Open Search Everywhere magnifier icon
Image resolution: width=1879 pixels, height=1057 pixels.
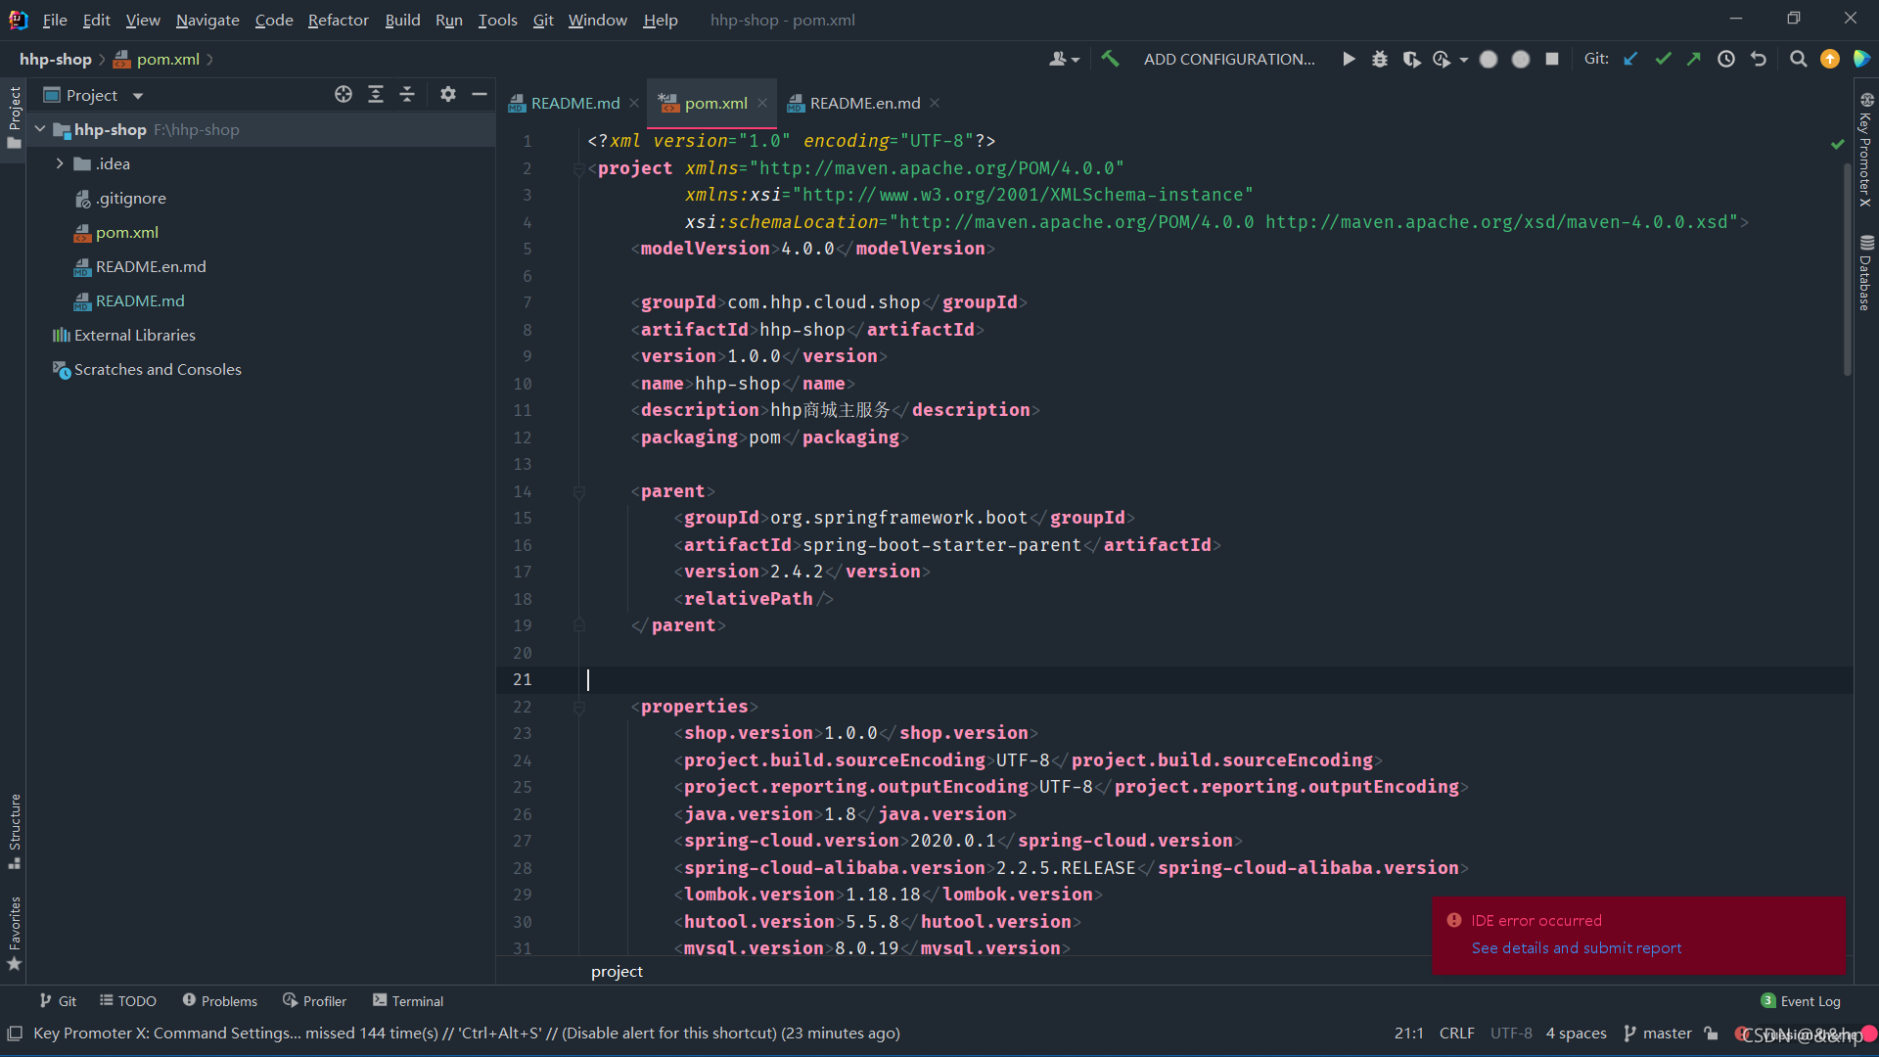tap(1798, 59)
